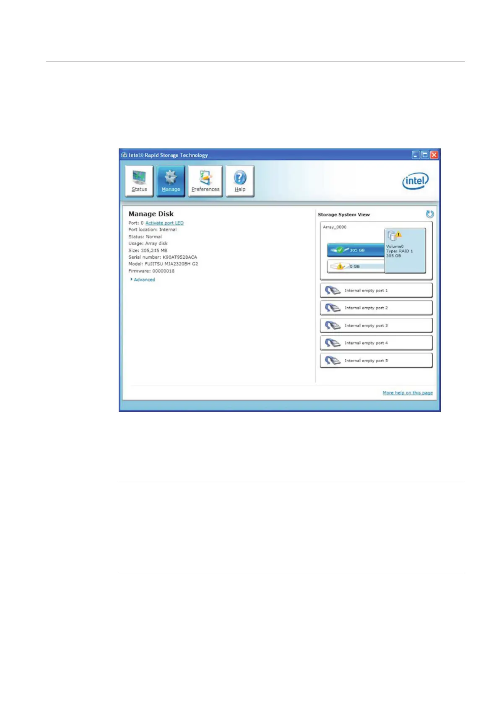This screenshot has width=499, height=706.
Task: Open the Status tab
Action: pyautogui.click(x=139, y=181)
